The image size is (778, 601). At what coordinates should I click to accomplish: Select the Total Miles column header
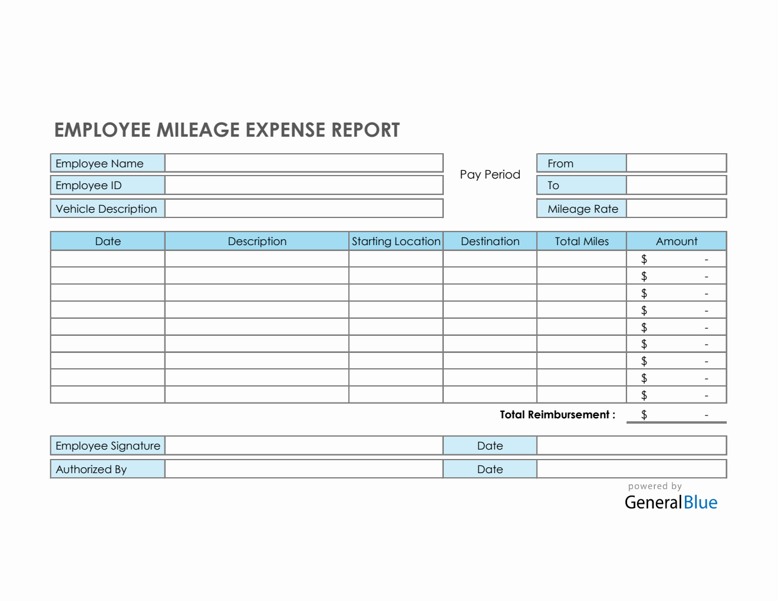582,241
